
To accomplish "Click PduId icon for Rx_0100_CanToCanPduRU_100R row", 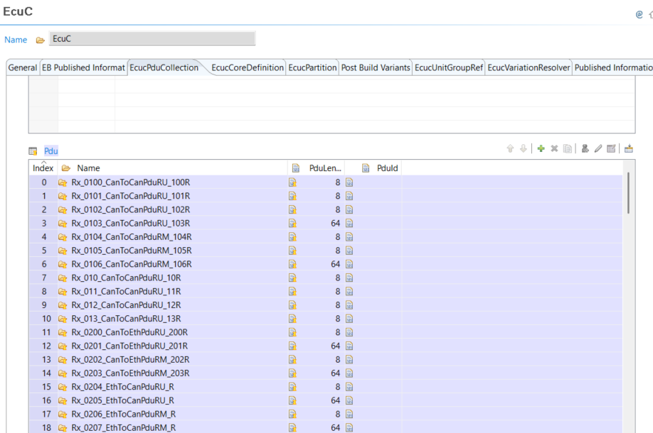I will pyautogui.click(x=349, y=182).
